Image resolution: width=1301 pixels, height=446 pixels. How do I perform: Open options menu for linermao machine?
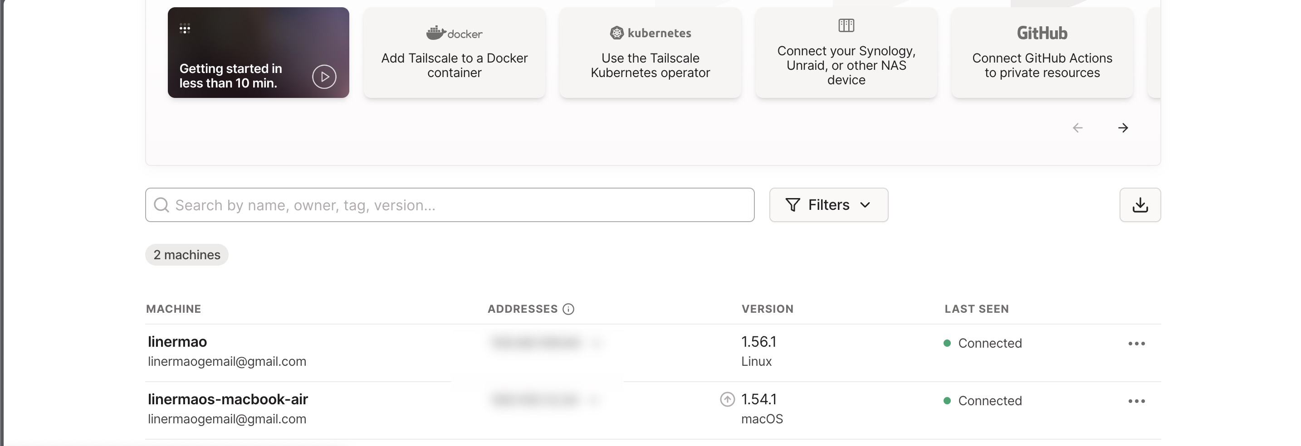click(x=1136, y=344)
